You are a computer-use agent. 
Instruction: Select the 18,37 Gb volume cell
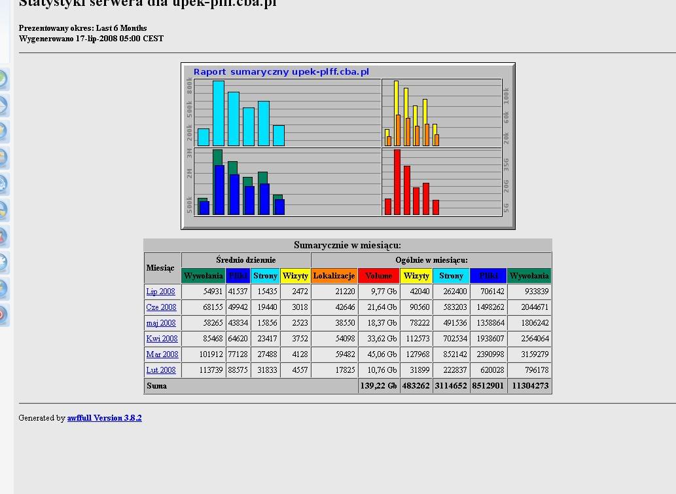coord(378,323)
